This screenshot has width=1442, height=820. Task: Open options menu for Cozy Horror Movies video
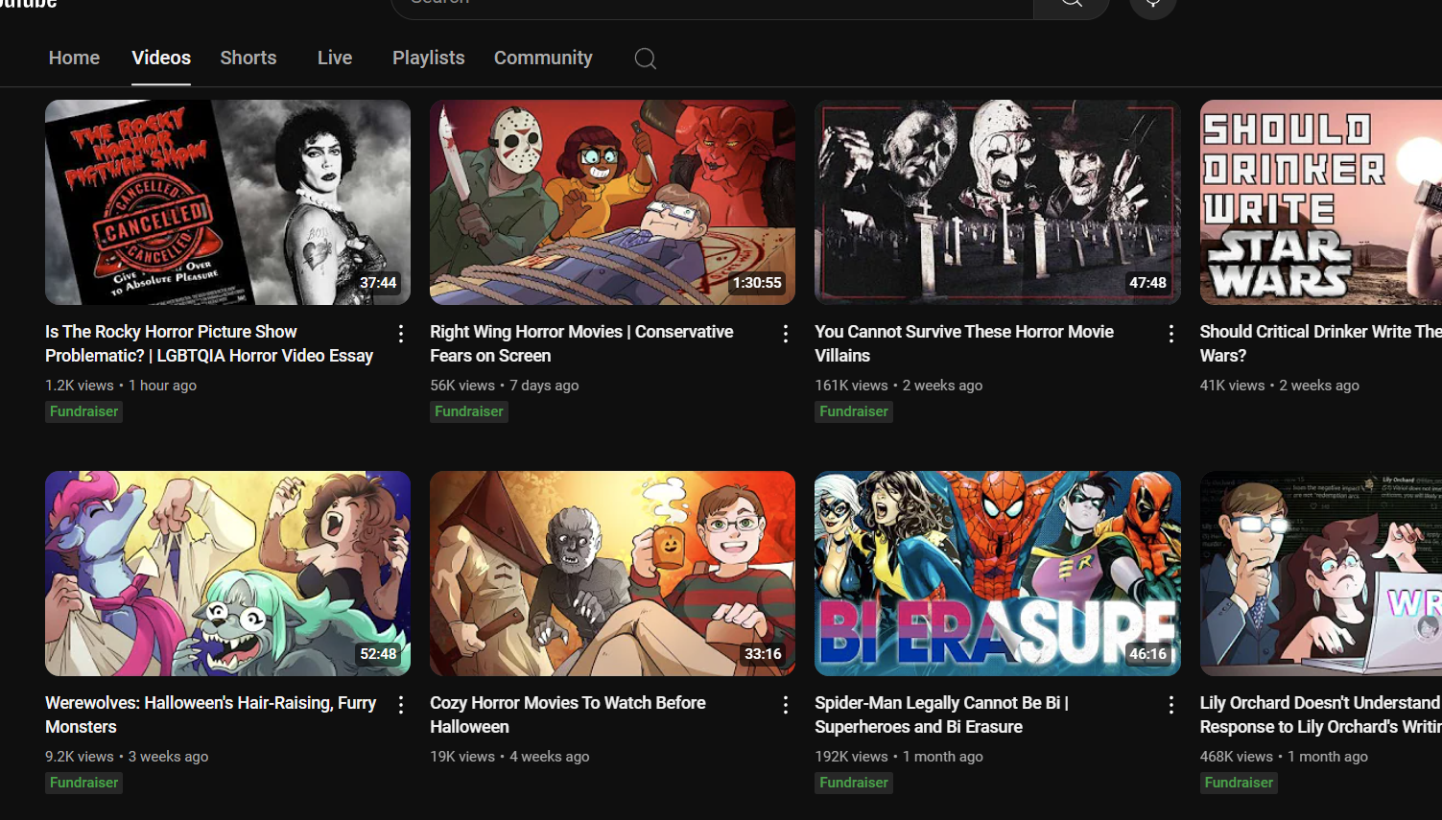pos(786,705)
